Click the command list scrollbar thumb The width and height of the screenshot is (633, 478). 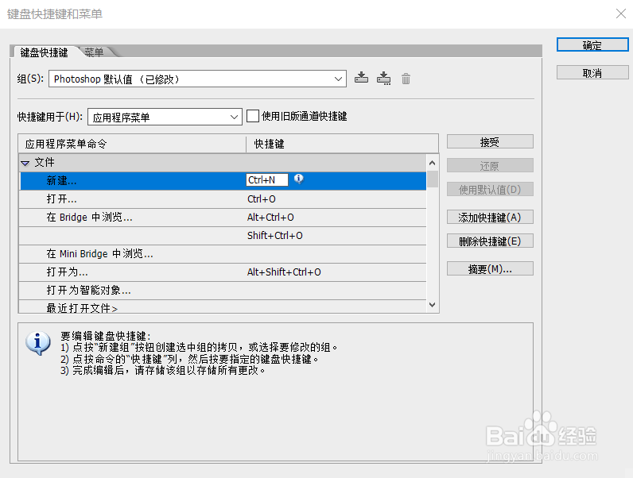click(x=433, y=179)
